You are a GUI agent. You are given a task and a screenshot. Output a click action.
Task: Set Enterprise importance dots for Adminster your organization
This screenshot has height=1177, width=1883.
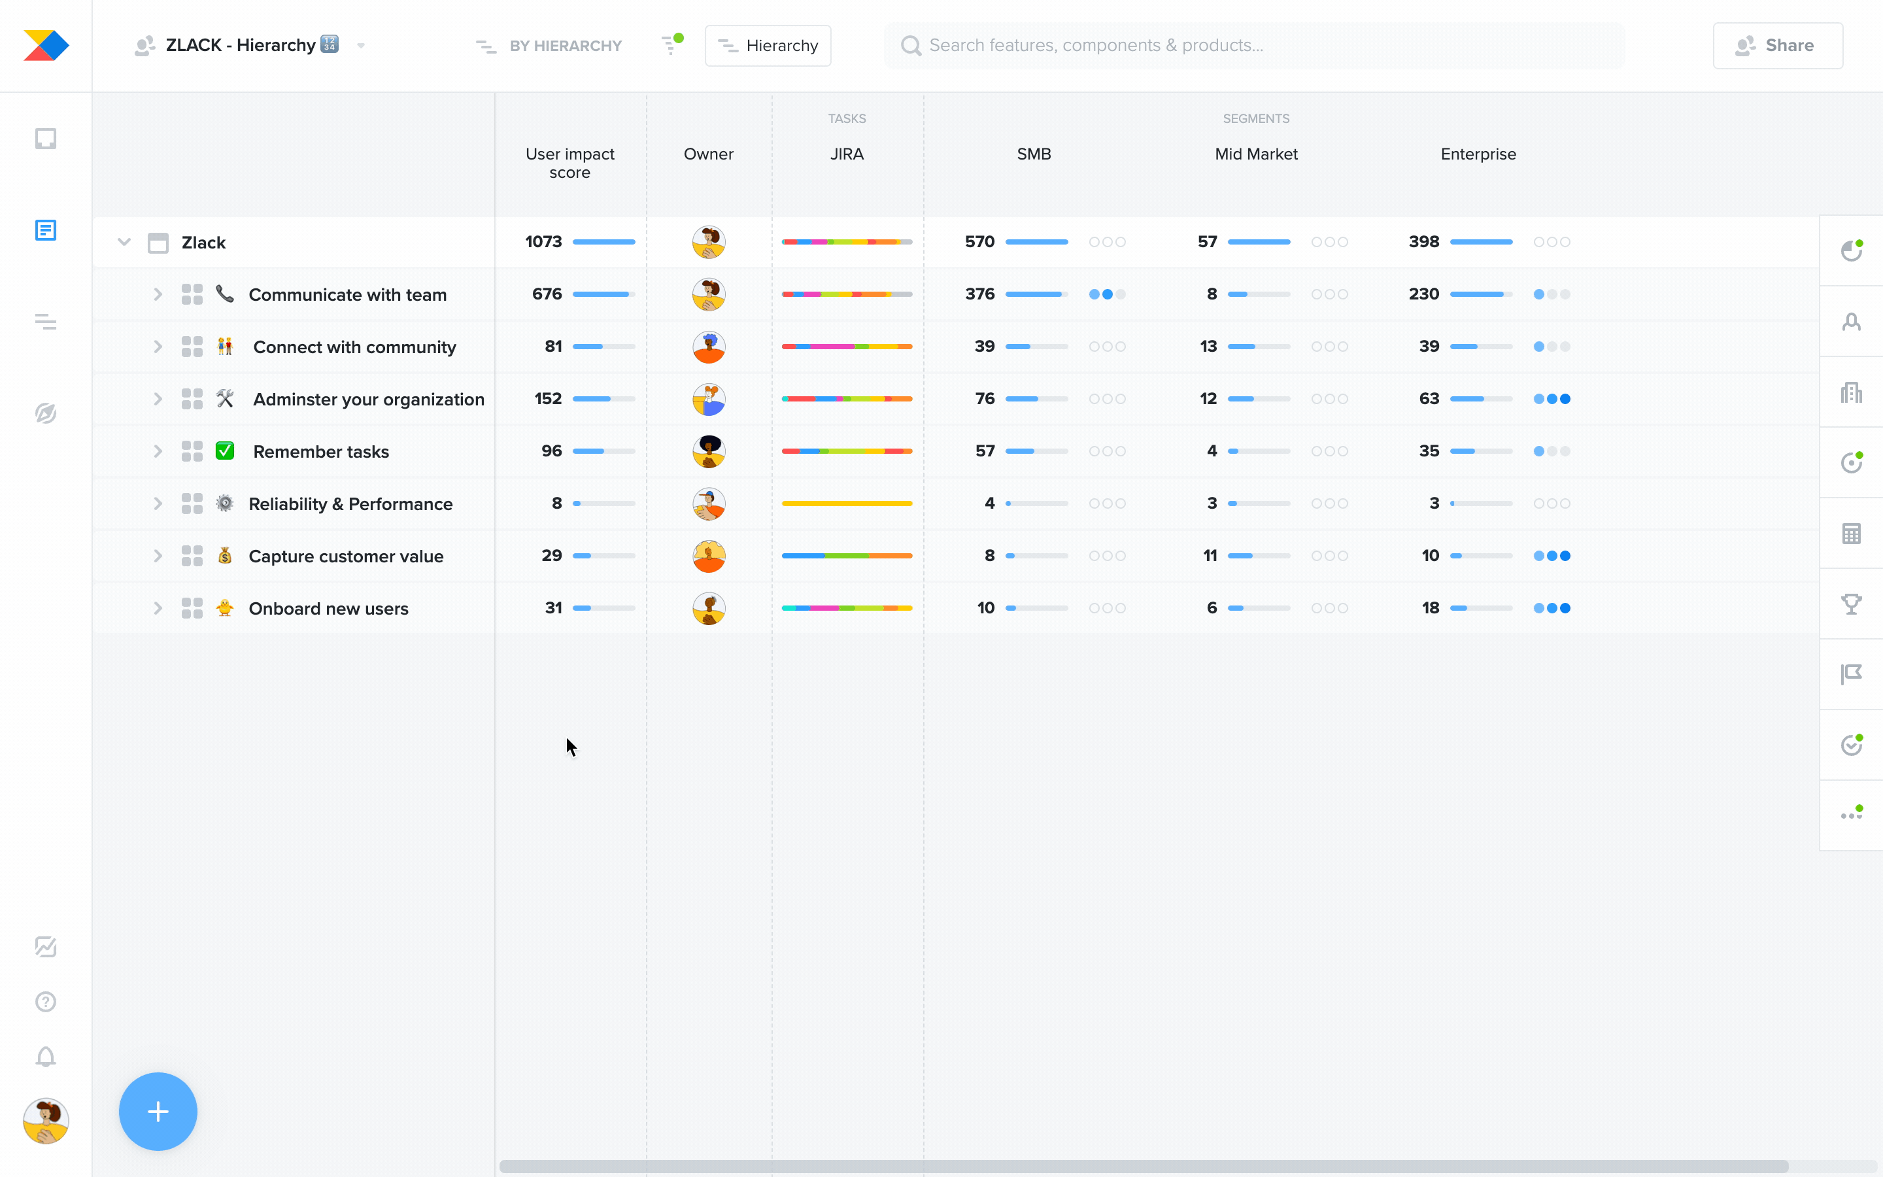(x=1552, y=399)
